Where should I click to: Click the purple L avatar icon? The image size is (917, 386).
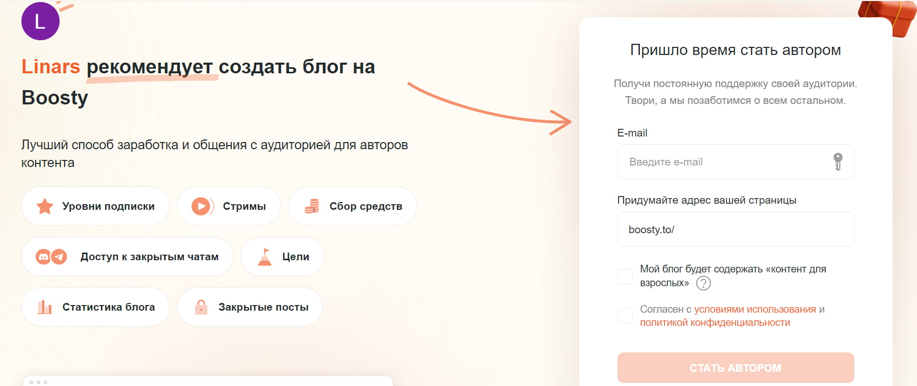[x=40, y=21]
